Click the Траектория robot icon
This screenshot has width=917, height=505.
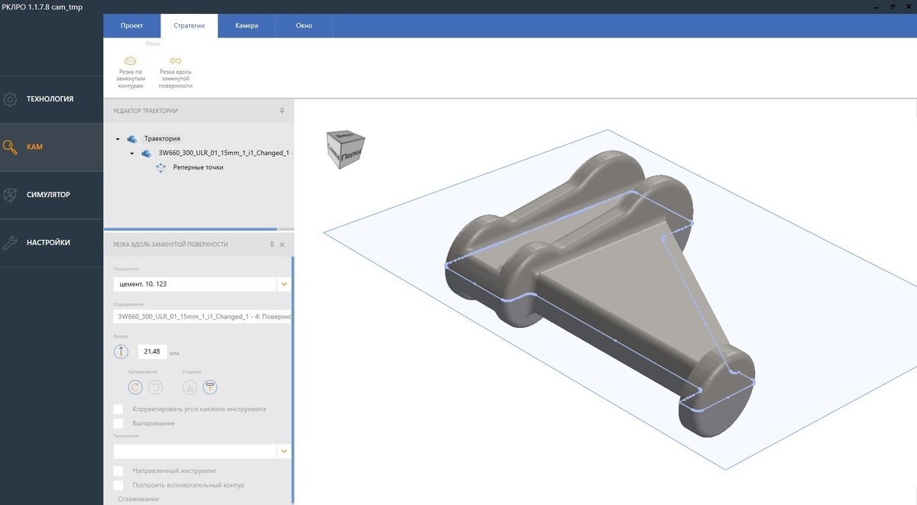pos(131,139)
